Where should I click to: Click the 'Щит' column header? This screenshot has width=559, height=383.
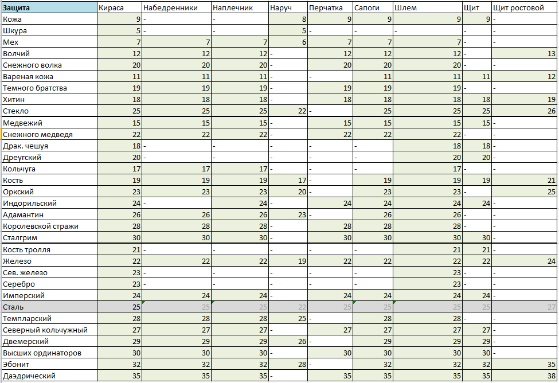coord(477,7)
